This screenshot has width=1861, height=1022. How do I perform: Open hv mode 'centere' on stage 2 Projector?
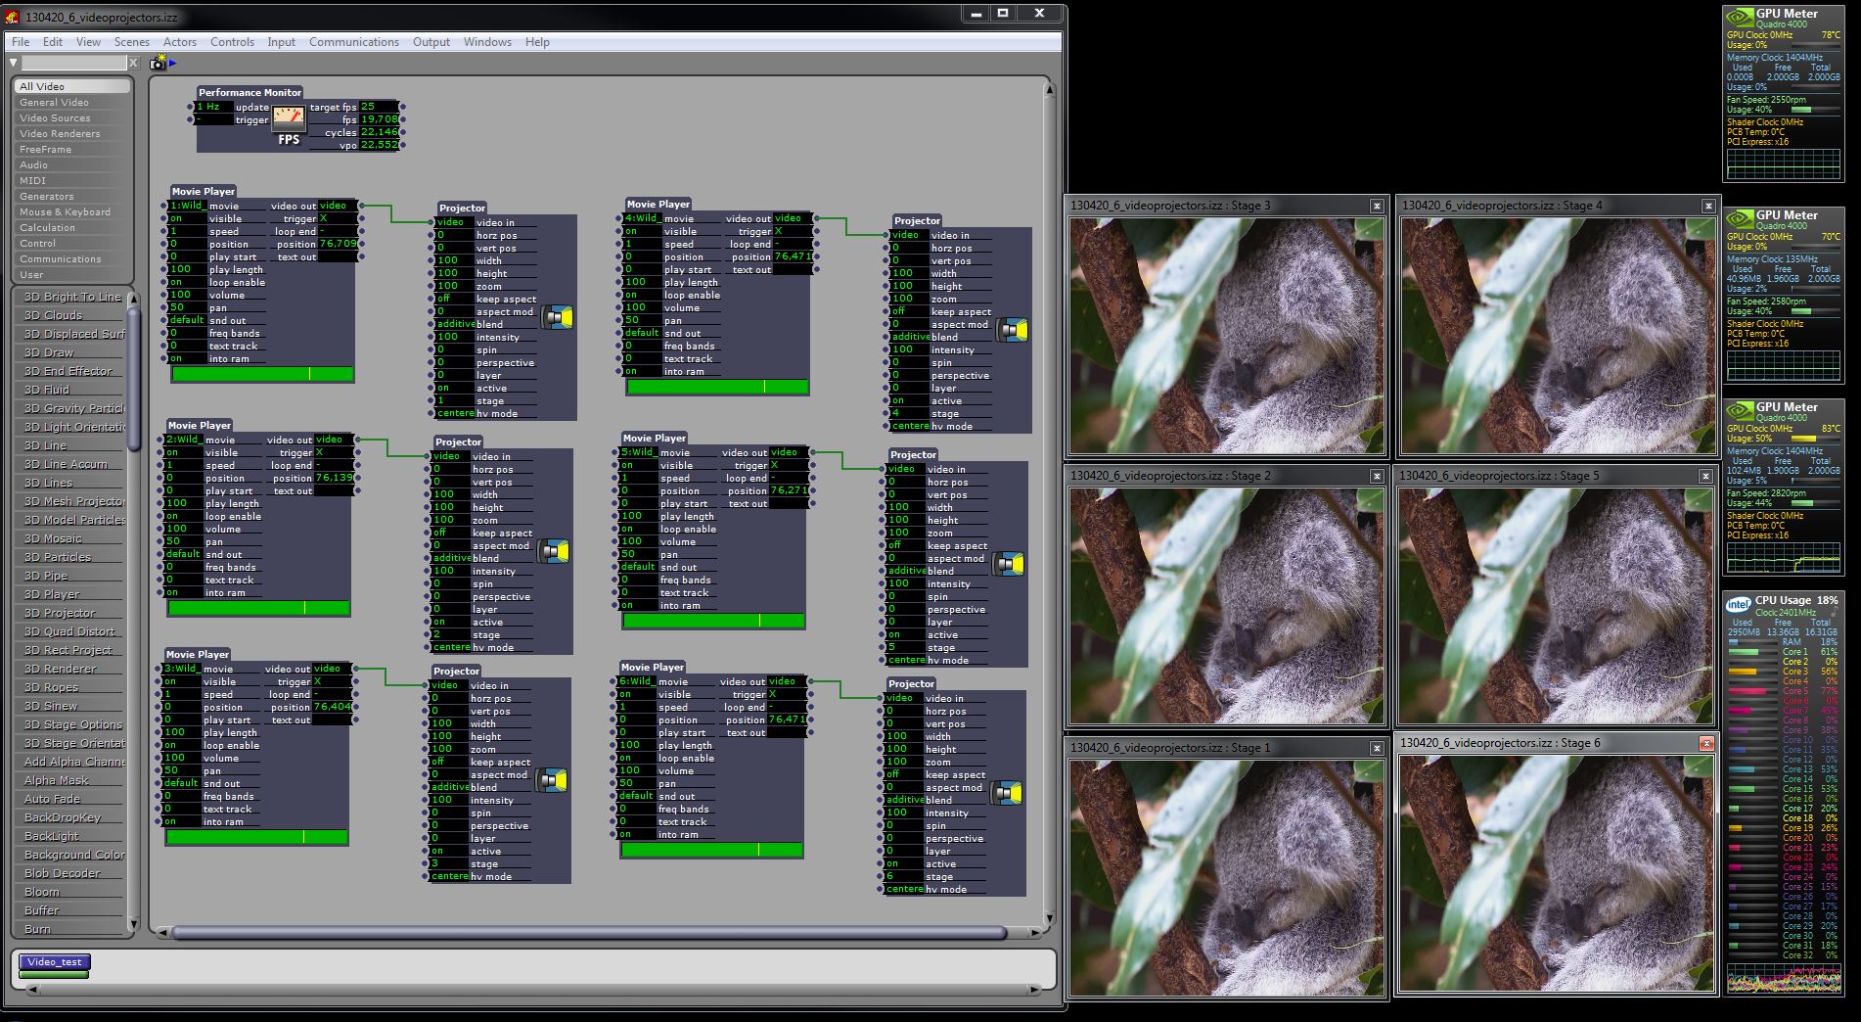[450, 647]
